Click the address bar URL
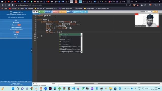This screenshot has height=91, width=162. (x=30, y=5)
